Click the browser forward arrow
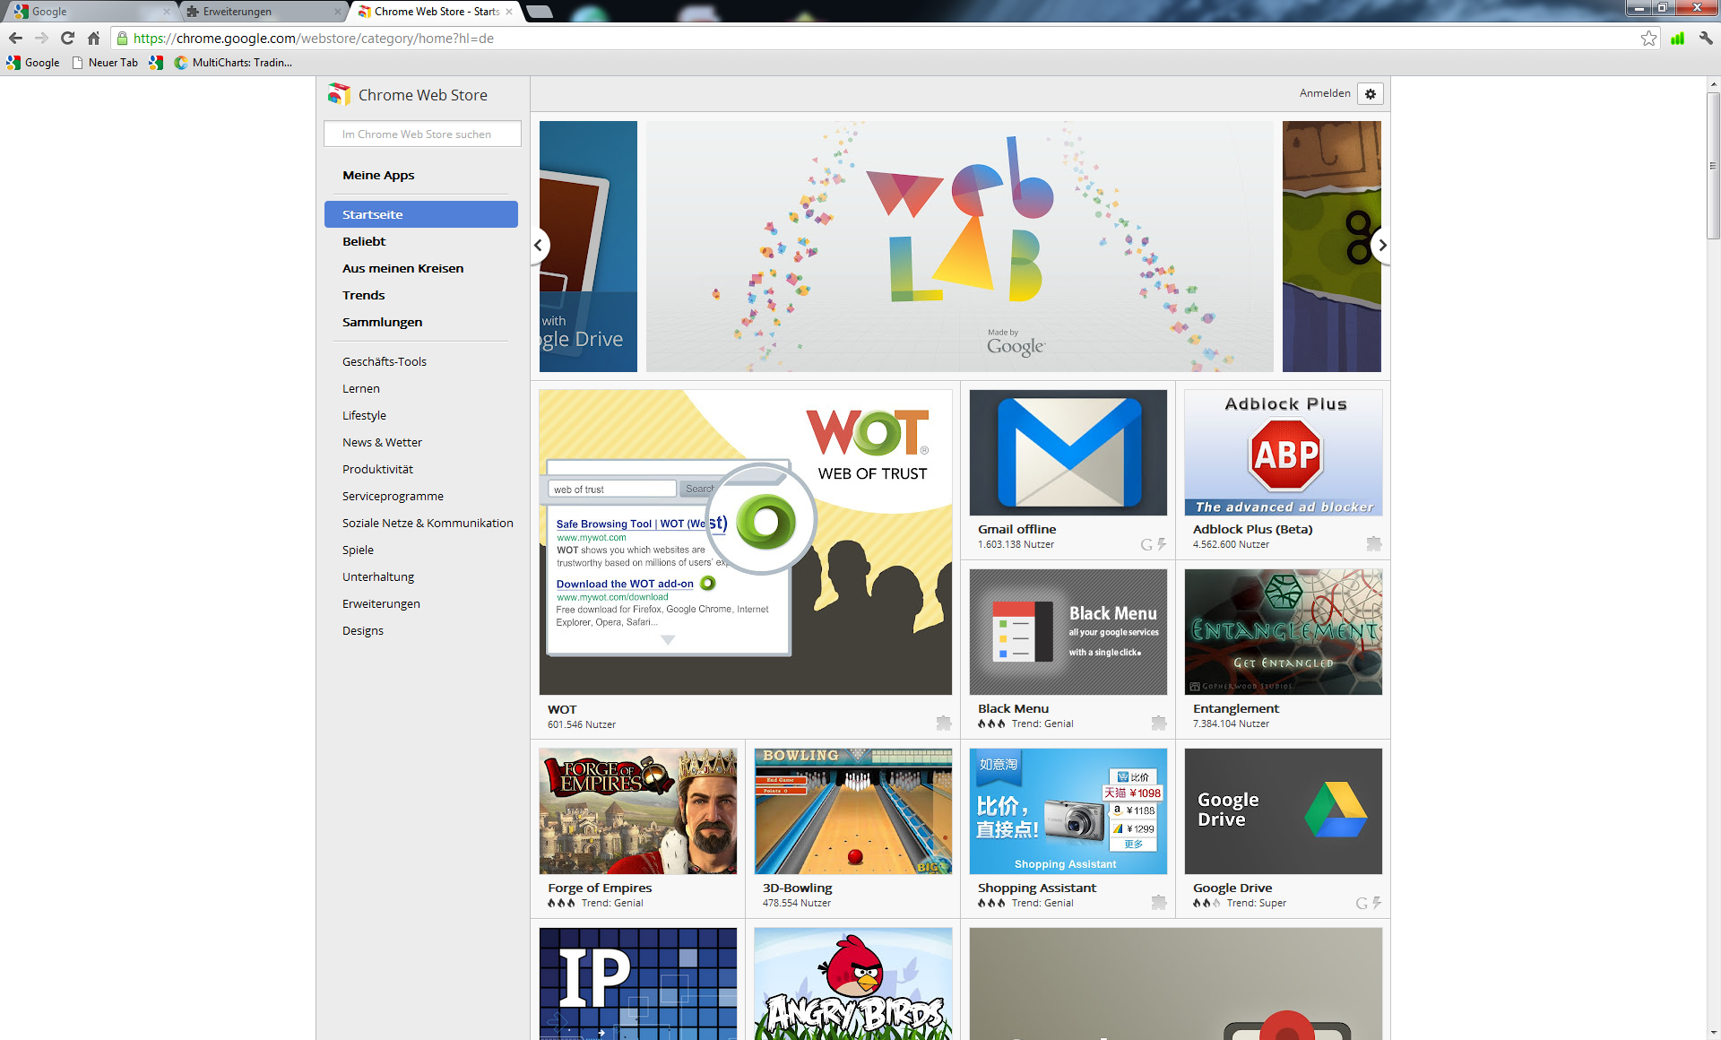 pyautogui.click(x=41, y=39)
